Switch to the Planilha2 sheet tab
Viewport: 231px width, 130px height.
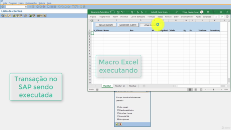[132, 86]
